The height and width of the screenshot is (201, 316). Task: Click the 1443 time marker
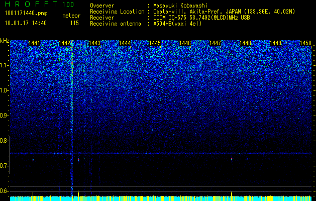point(95,43)
